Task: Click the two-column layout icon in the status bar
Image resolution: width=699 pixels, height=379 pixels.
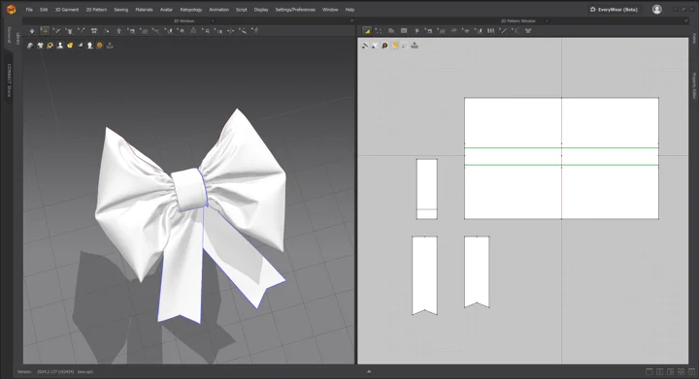Action: pos(660,371)
